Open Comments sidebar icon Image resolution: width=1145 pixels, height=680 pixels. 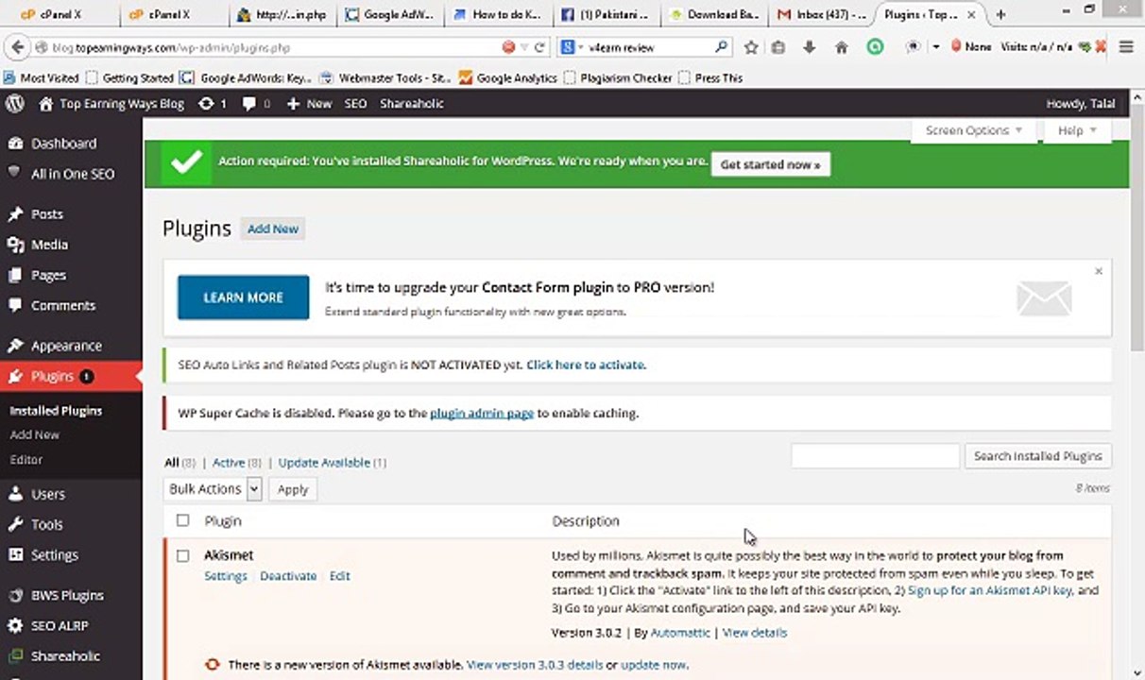pyautogui.click(x=15, y=305)
